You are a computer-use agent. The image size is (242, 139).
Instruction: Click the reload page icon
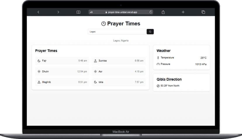pyautogui.click(x=151, y=12)
